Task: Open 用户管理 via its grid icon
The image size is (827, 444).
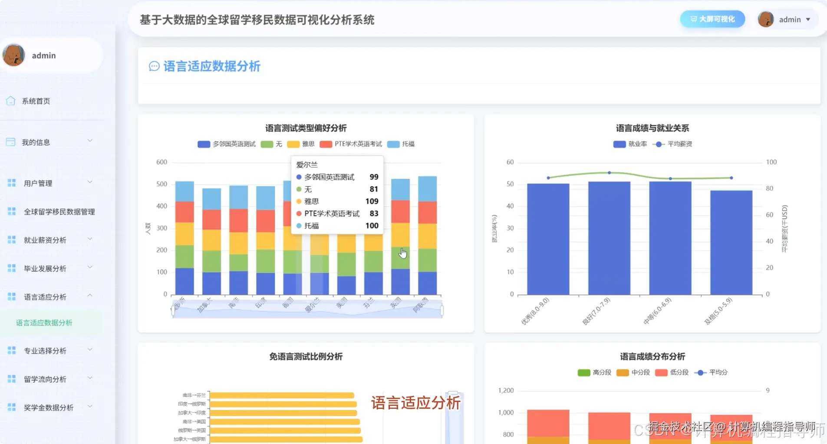Action: pyautogui.click(x=12, y=182)
